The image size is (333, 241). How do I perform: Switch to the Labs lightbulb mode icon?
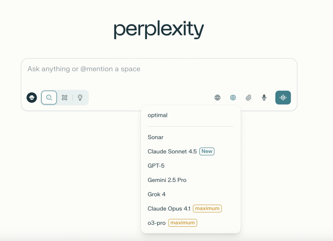(80, 97)
